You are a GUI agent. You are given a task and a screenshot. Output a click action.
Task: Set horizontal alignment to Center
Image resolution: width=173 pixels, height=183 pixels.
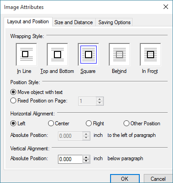point(51,123)
